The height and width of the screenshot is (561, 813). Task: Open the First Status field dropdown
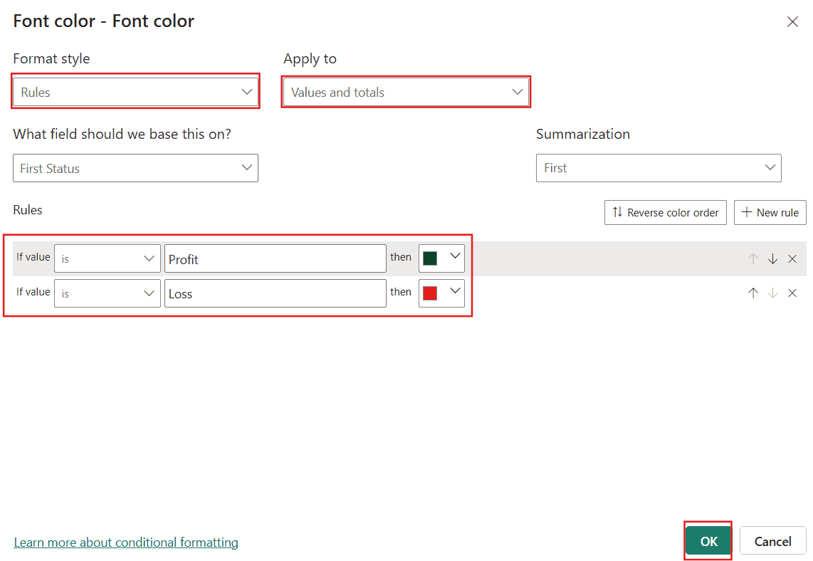click(135, 168)
